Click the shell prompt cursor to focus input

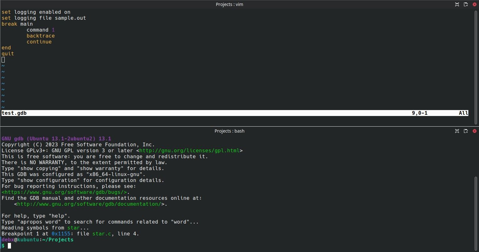tap(10, 246)
